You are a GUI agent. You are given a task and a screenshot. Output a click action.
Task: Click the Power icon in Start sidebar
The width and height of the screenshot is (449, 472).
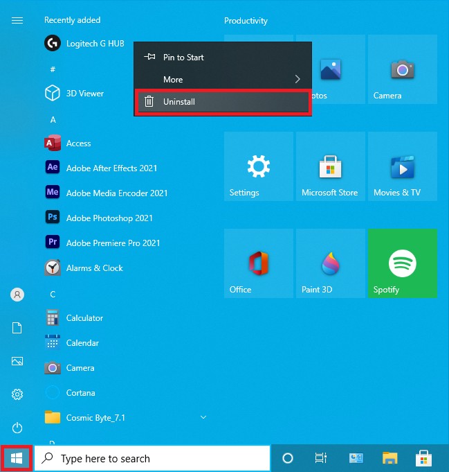(17, 428)
